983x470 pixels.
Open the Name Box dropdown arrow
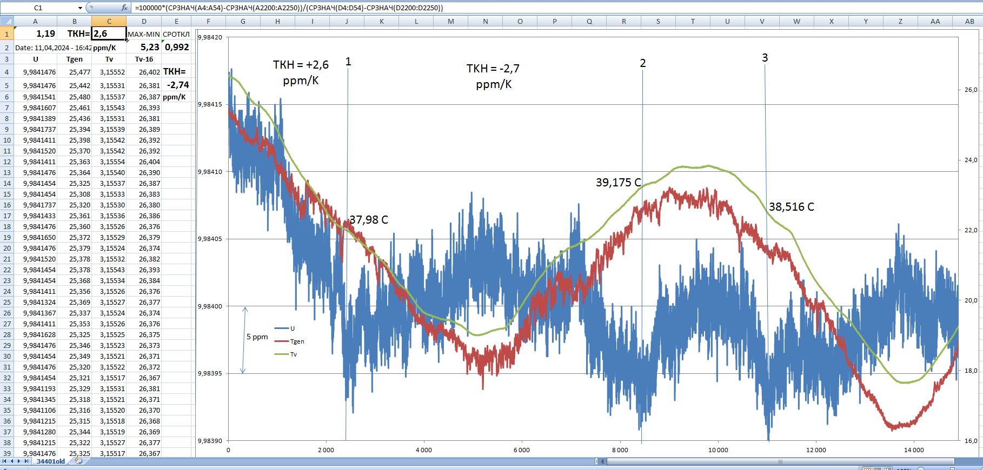[80, 8]
